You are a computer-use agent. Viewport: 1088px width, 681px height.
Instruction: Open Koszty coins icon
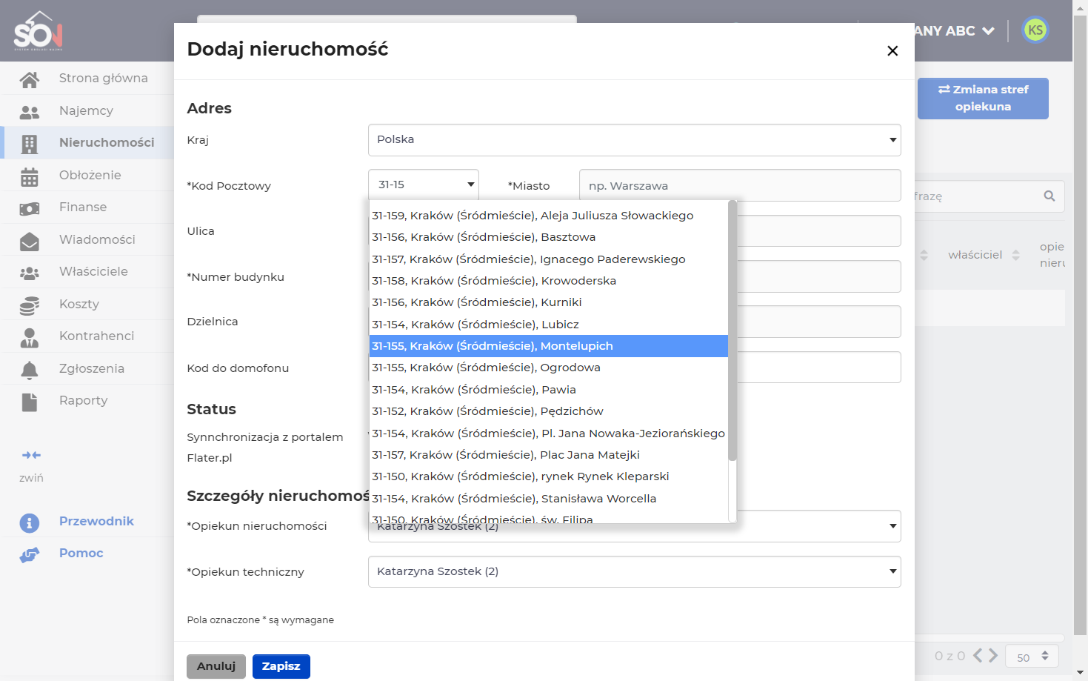pos(30,305)
